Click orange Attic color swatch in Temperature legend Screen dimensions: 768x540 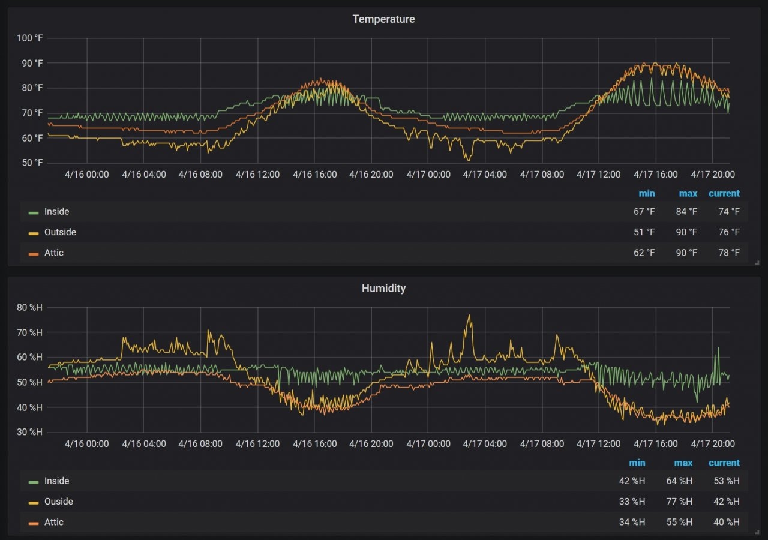tap(34, 253)
